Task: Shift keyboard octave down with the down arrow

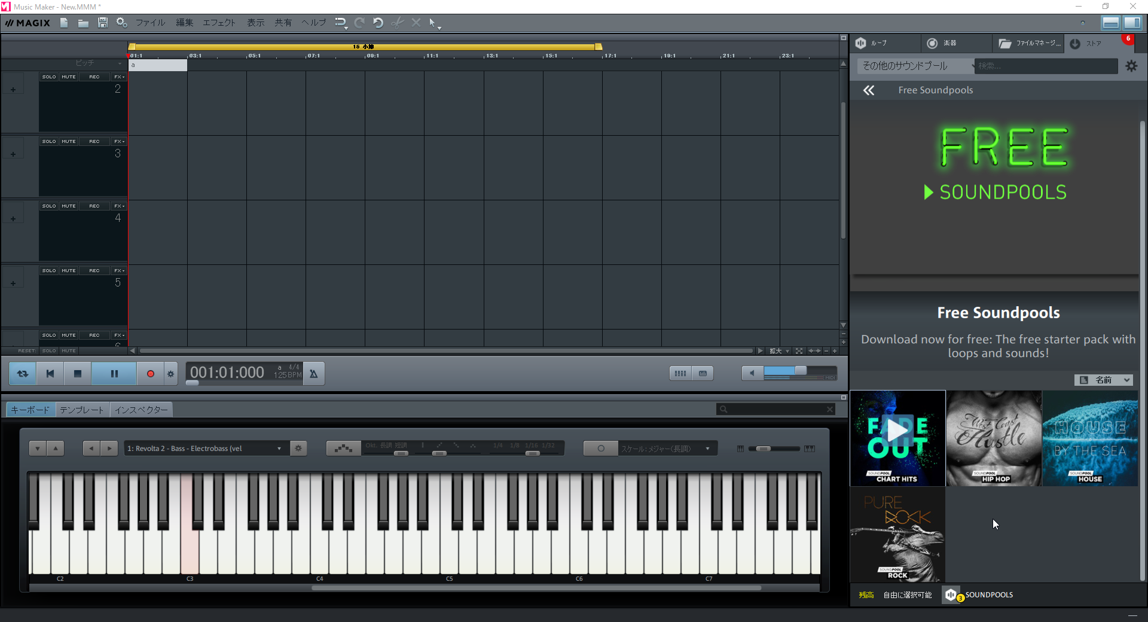Action: [38, 449]
